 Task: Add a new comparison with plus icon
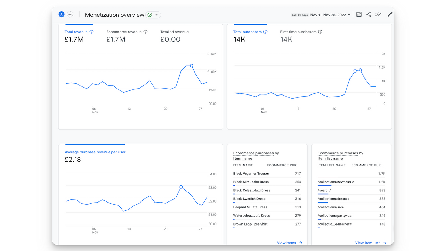(x=70, y=14)
